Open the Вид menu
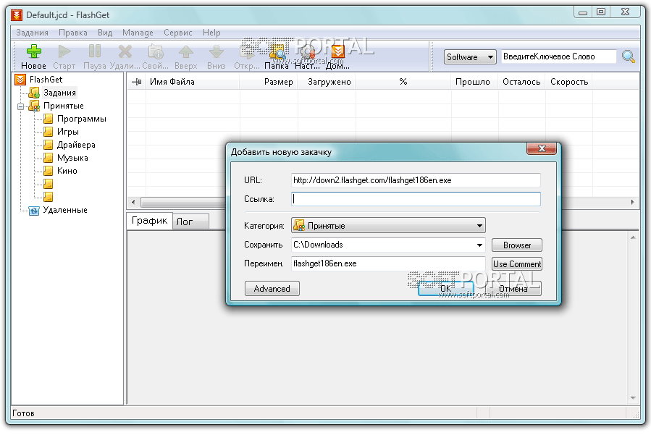The height and width of the screenshot is (435, 651). pos(105,33)
